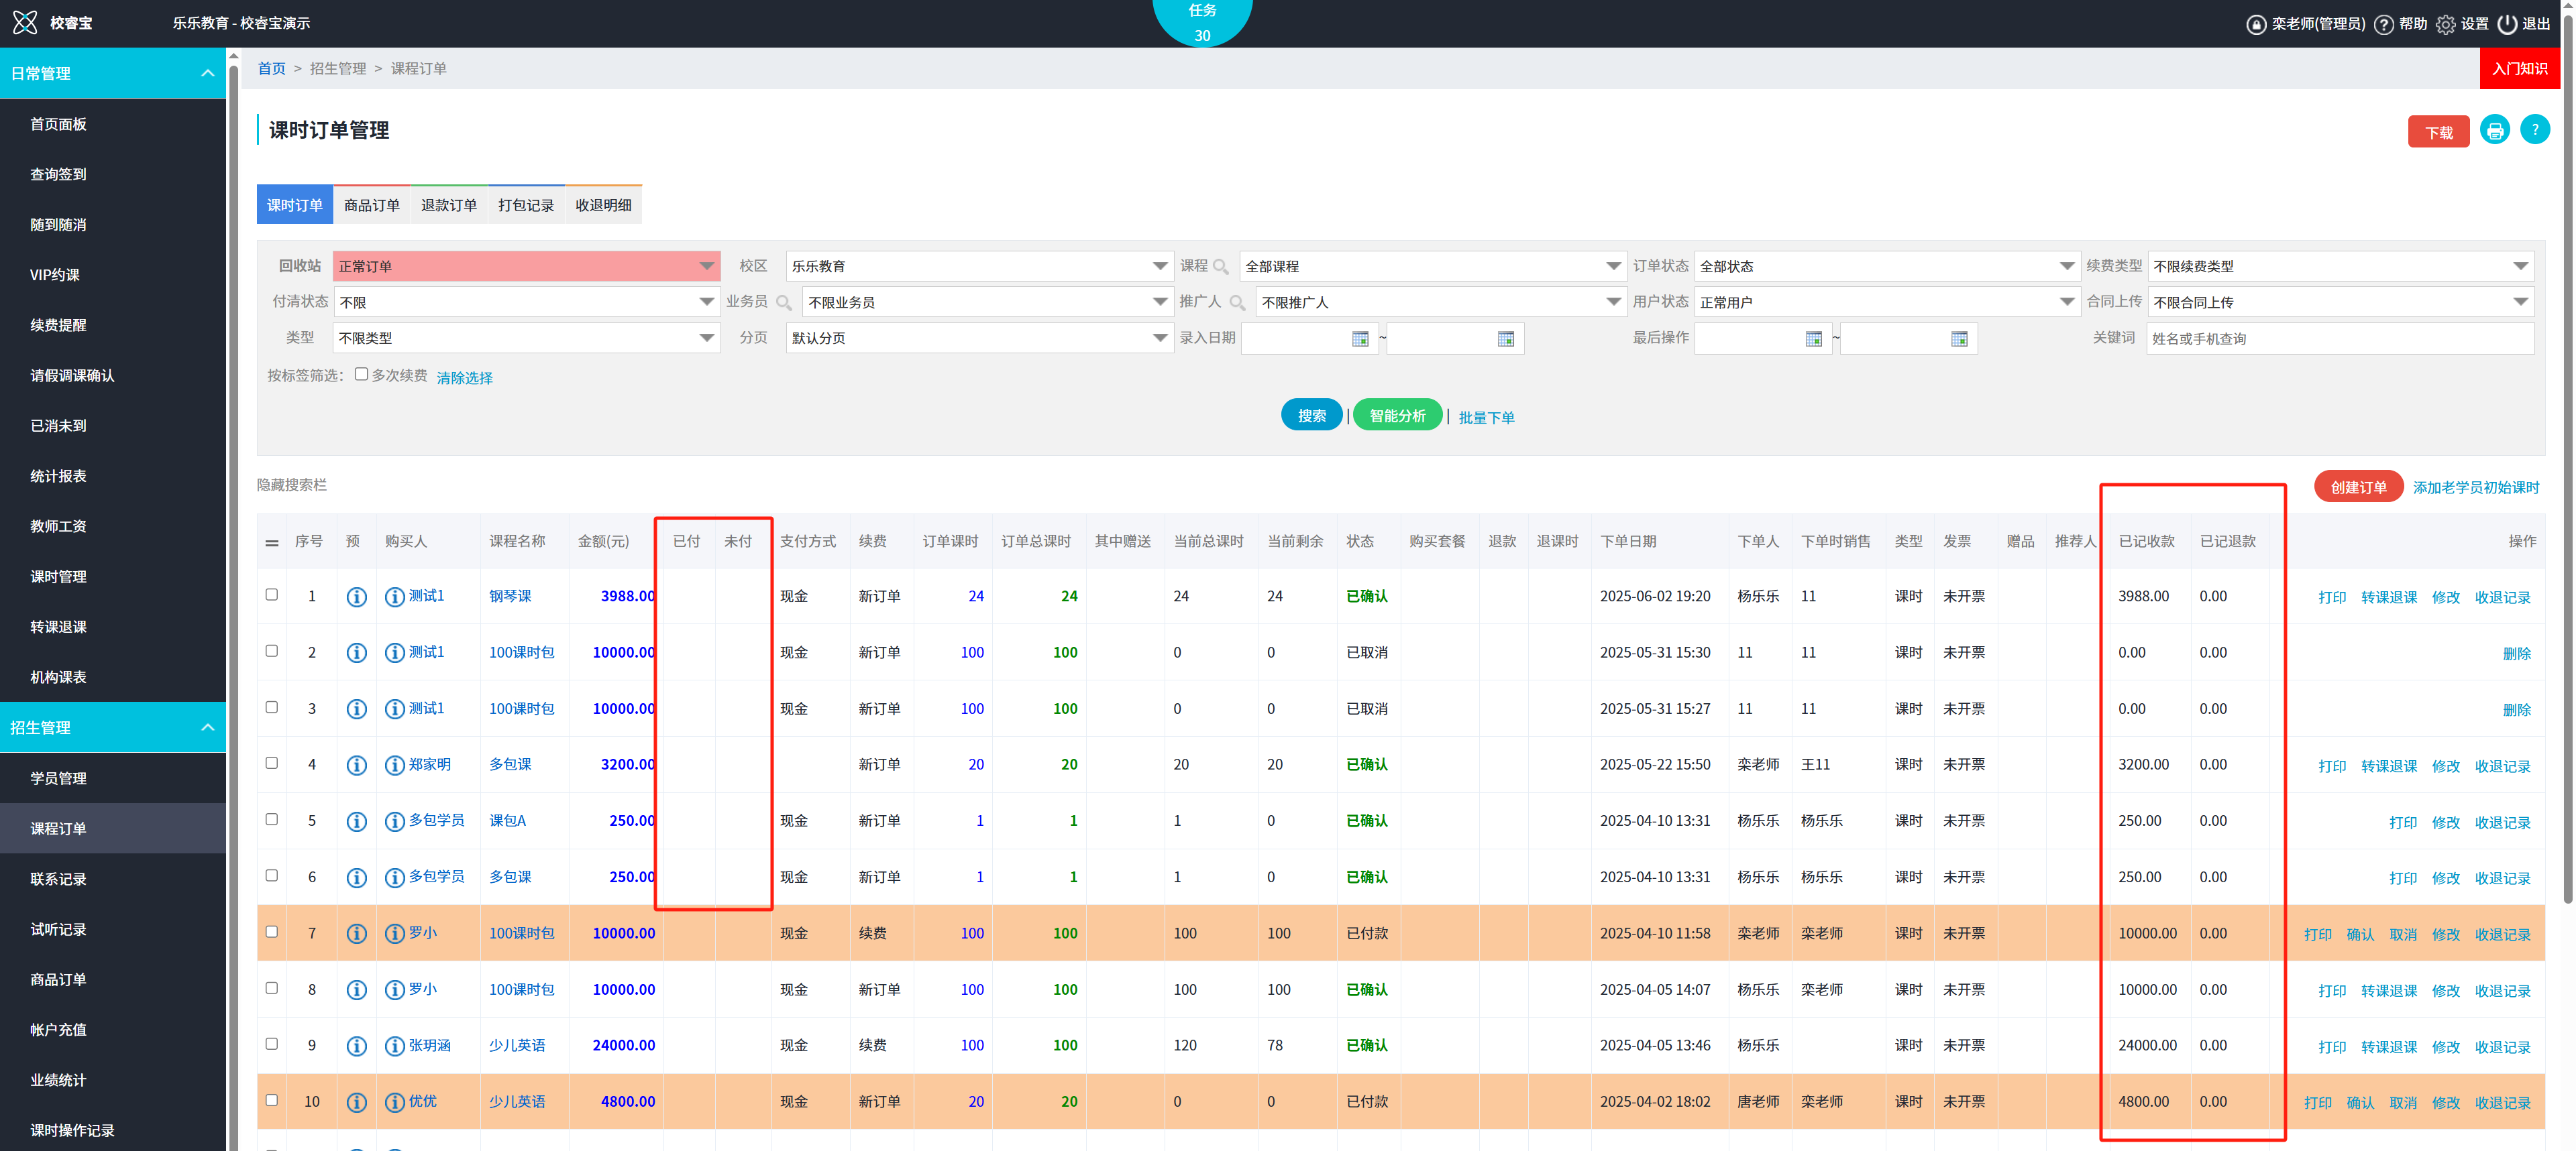Switch to the 打包记录 tab
Viewport: 2576px width, 1151px height.
(525, 205)
